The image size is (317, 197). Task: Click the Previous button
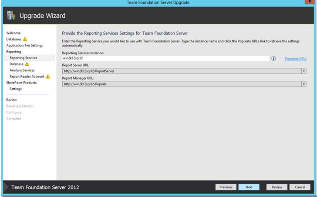(226, 187)
